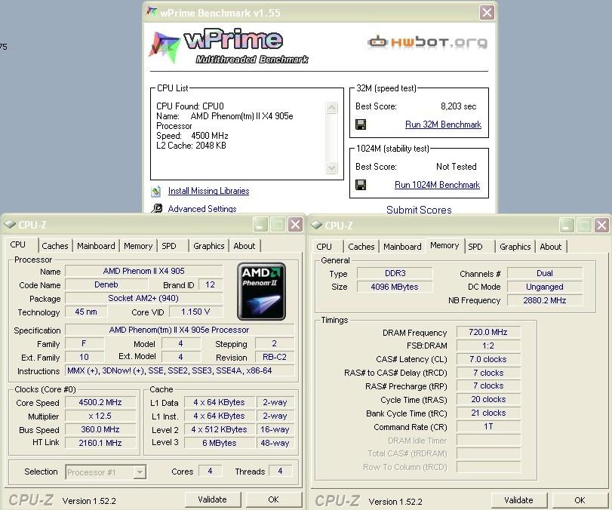This screenshot has width=612, height=510.
Task: Click the AMD Phenom II logo badge
Action: (x=262, y=291)
